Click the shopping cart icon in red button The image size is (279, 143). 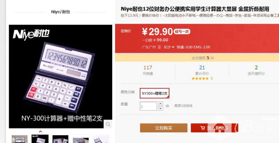click(x=202, y=128)
